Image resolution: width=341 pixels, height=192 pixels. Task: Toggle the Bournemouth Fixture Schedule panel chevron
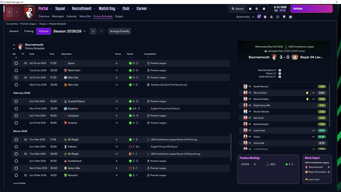pyautogui.click(x=14, y=47)
